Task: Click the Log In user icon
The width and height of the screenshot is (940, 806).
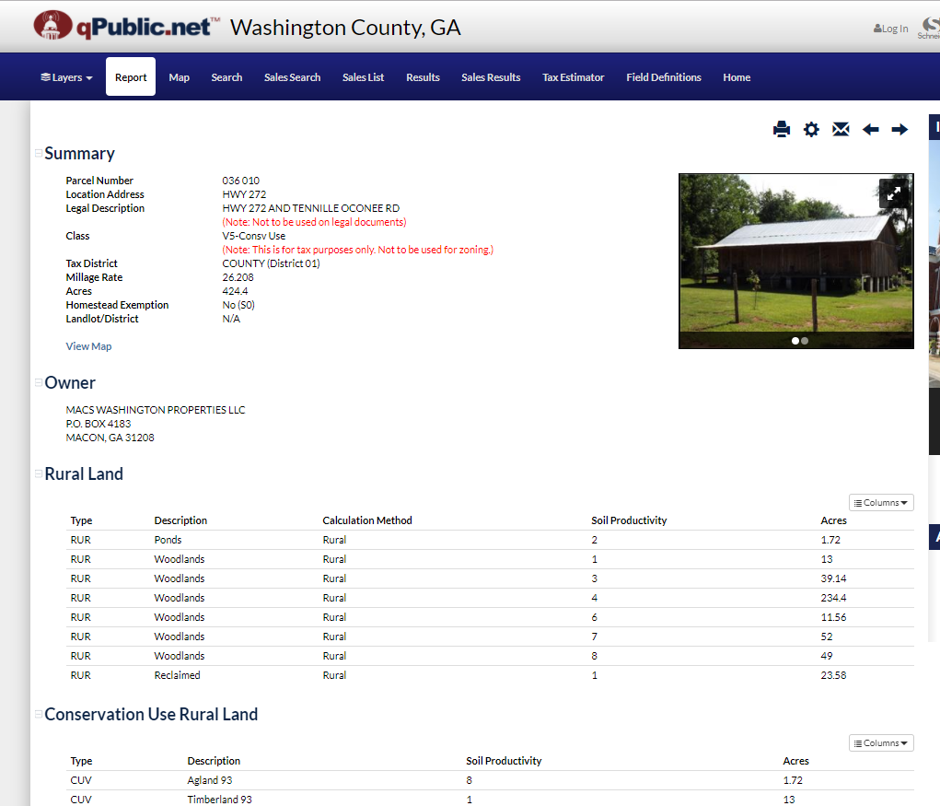Action: (877, 29)
